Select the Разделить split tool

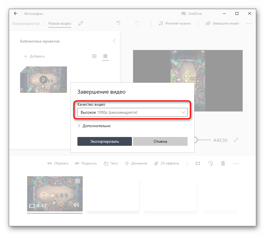point(86,163)
